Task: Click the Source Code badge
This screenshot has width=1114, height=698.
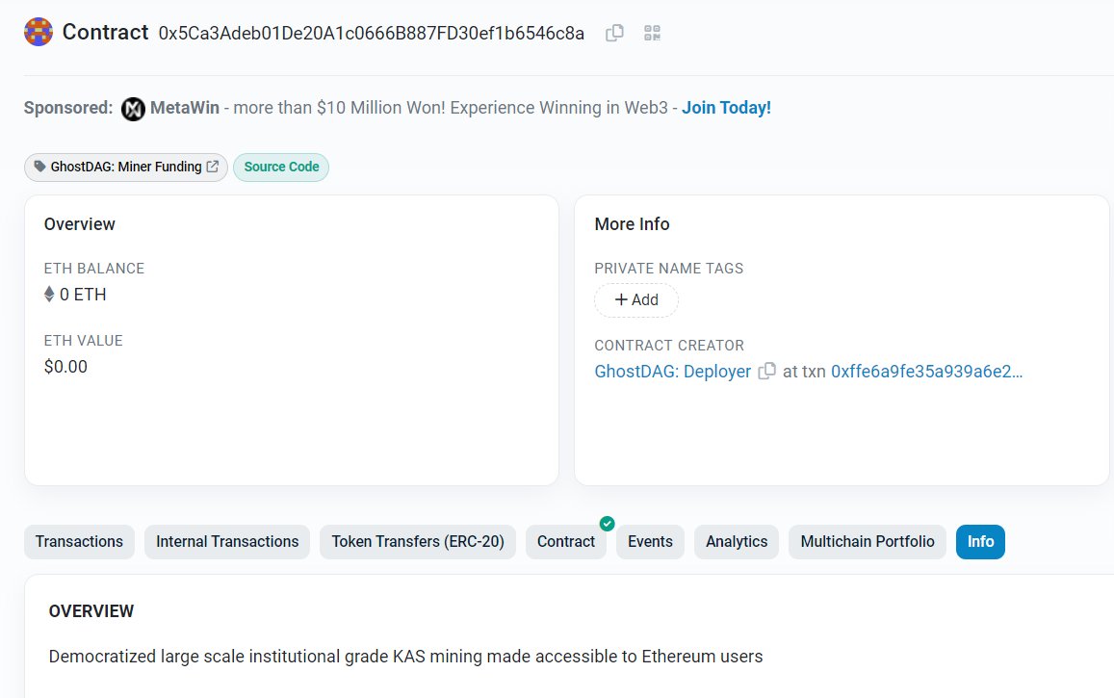Action: pyautogui.click(x=281, y=167)
